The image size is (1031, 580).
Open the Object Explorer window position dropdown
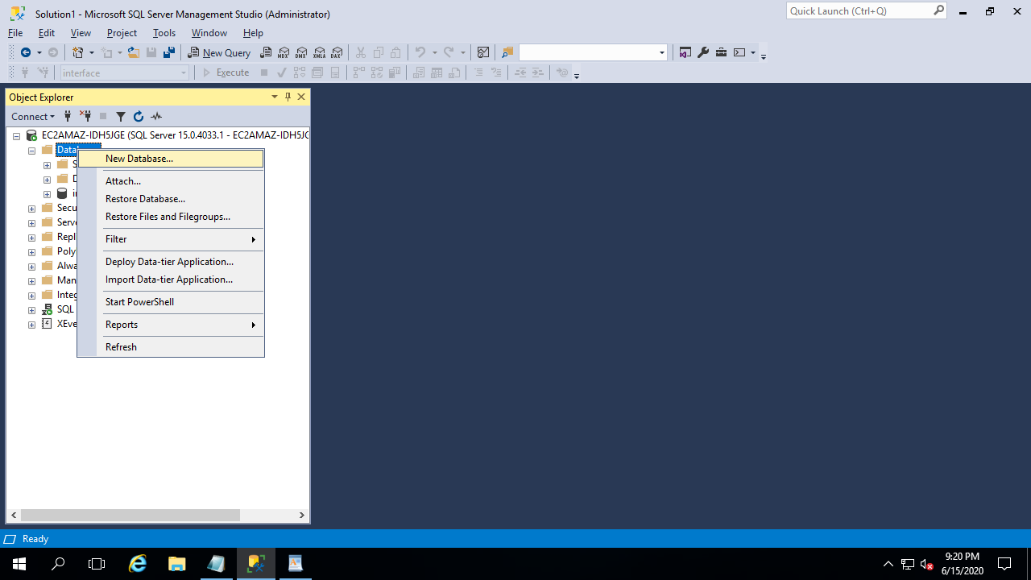274,97
